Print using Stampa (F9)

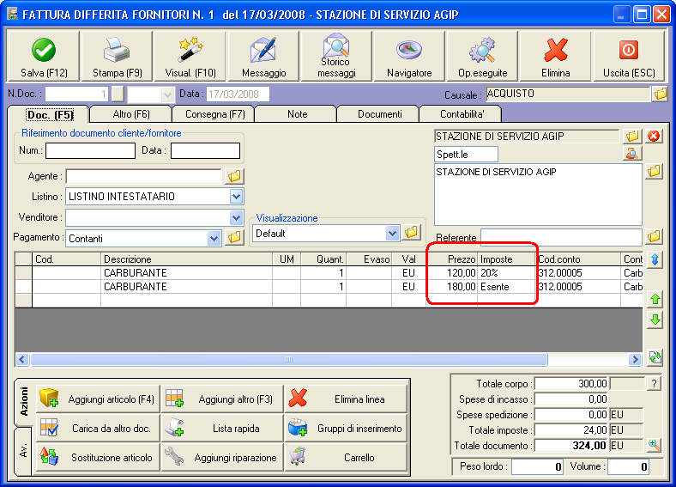[117, 56]
